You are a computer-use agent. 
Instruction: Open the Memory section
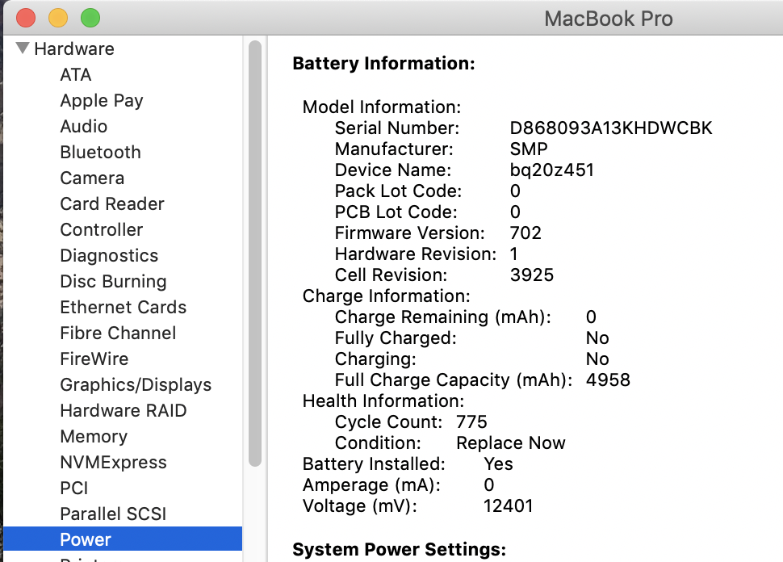94,437
